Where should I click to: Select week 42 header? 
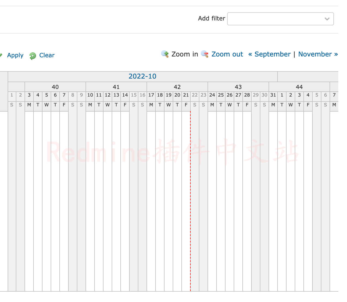click(177, 87)
